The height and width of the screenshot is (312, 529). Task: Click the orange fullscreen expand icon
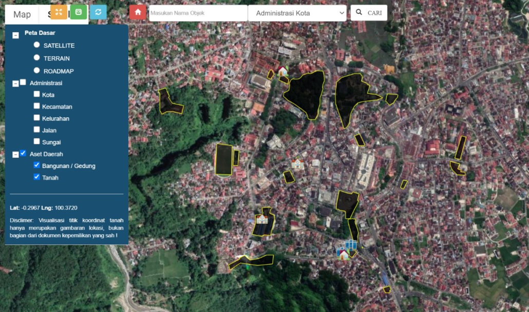pos(59,12)
